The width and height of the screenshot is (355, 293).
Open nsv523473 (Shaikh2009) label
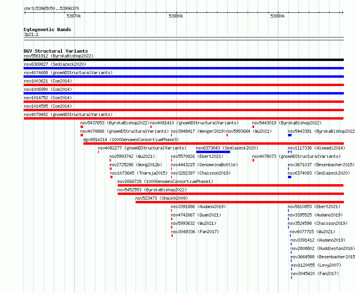click(x=162, y=198)
